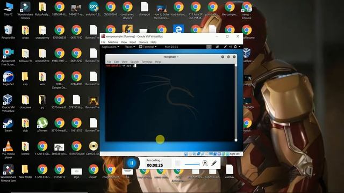Open VirtualBox Input menu
Viewport: 344px width, 193px height.
tap(133, 42)
